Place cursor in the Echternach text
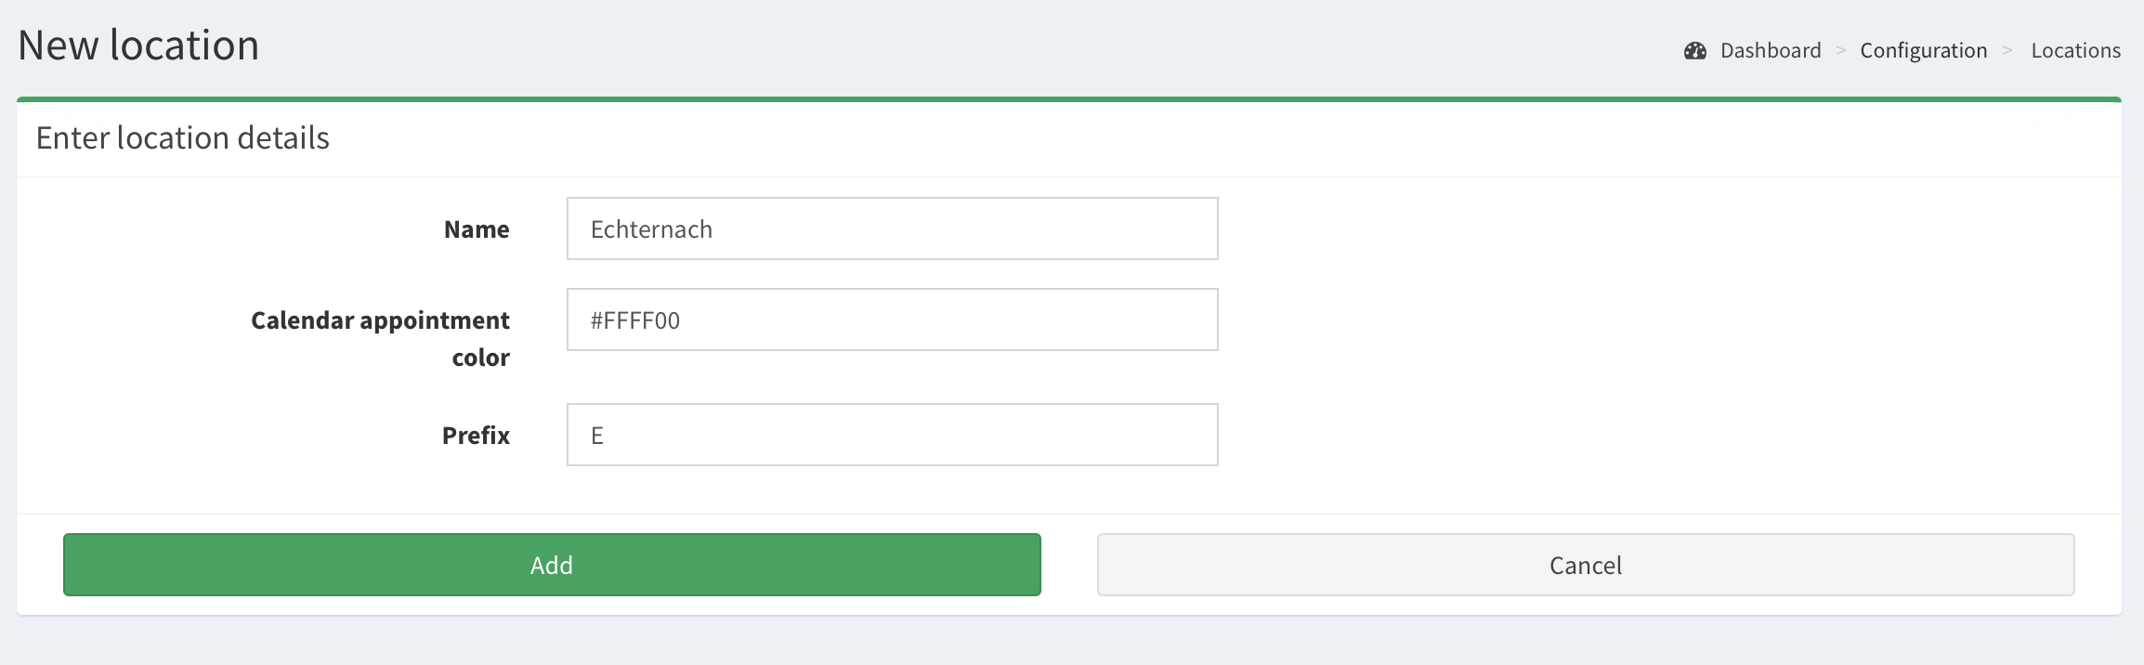The width and height of the screenshot is (2144, 665). coord(651,229)
